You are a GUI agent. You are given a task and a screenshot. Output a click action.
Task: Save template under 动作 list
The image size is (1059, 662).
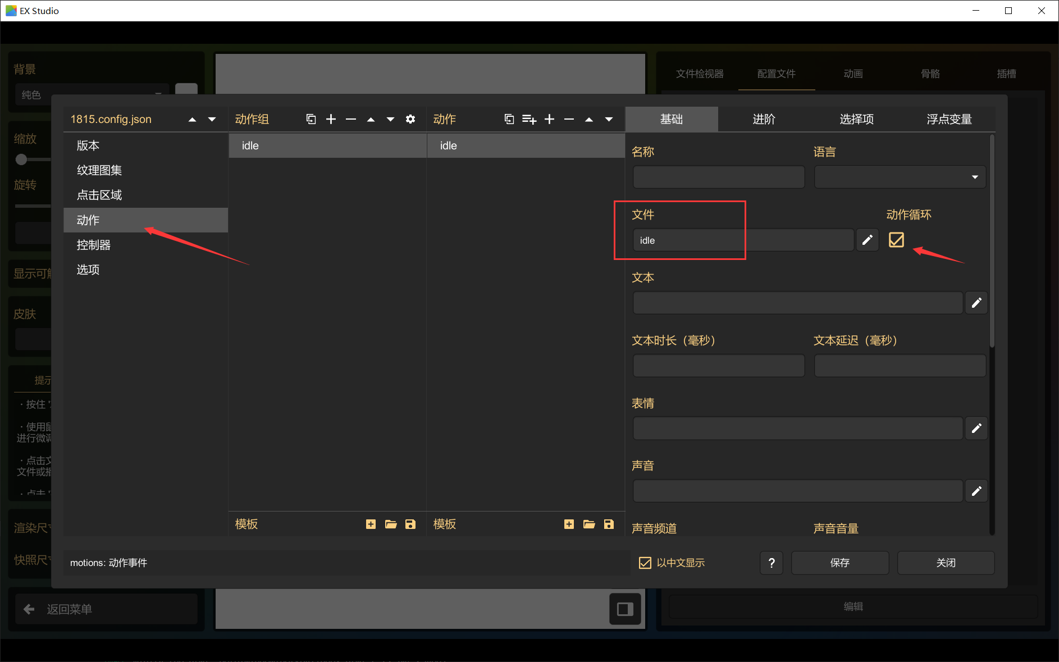tap(609, 524)
